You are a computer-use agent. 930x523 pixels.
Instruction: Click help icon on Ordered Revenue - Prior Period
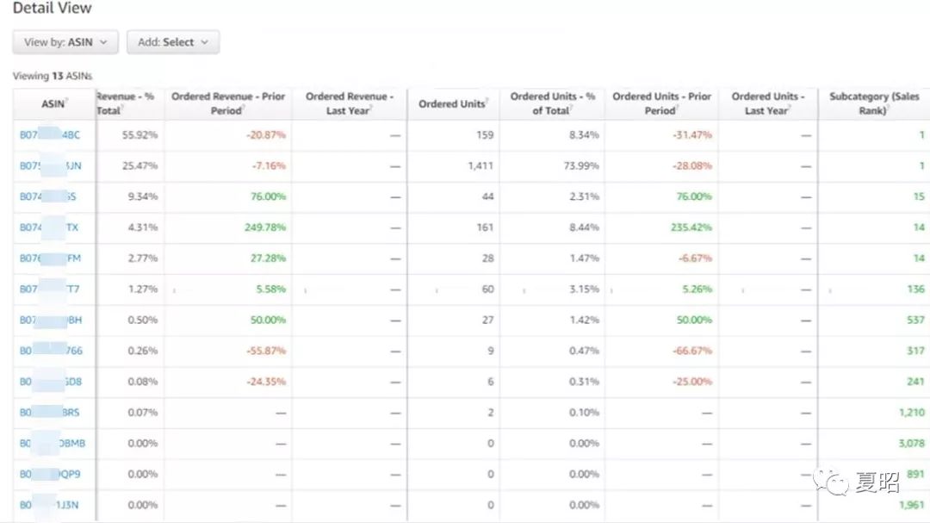pyautogui.click(x=245, y=109)
